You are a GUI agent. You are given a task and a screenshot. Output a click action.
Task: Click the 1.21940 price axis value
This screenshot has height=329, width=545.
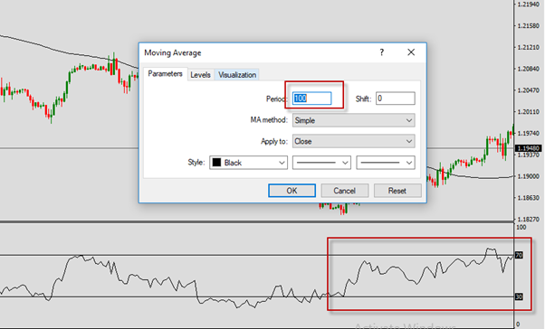(529, 5)
